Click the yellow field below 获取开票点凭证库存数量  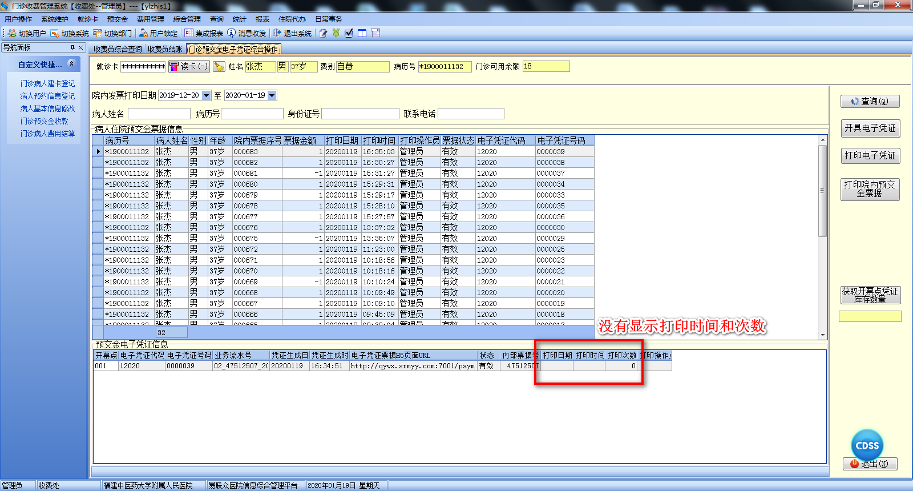pos(870,316)
